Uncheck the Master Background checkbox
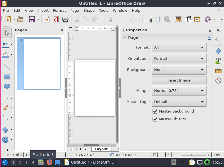Screen dimensions: 224x167 click(155, 111)
